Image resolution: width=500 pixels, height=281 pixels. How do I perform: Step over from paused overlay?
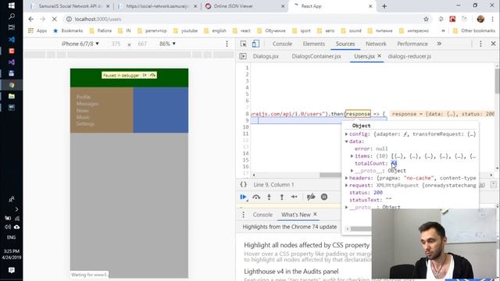point(152,75)
